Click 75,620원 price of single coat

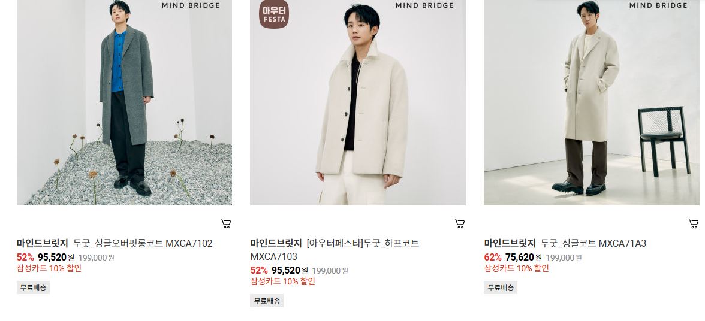pyautogui.click(x=523, y=258)
